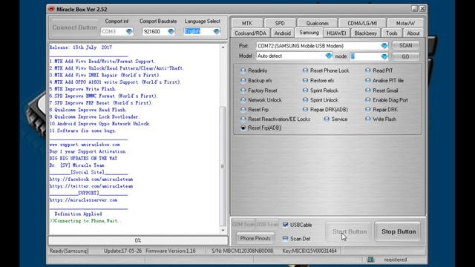Click the Firmware Version:1.16 status entry
475x267 pixels.
171,251
